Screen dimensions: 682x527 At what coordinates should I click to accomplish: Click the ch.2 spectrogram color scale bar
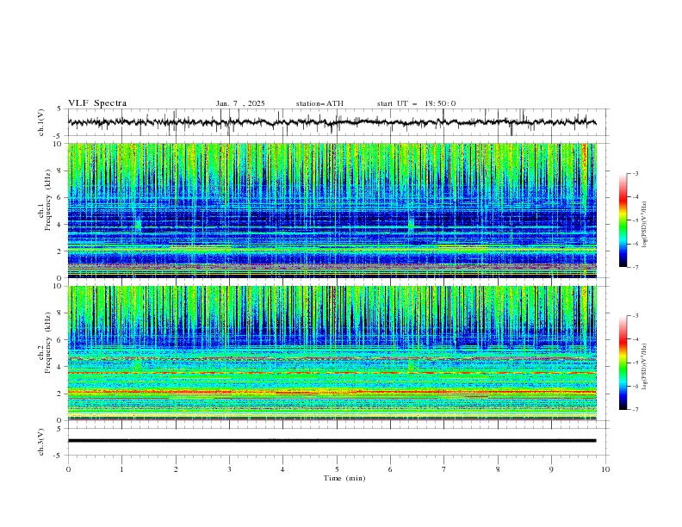623,363
